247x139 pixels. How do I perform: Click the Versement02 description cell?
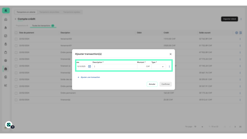tap(66, 39)
